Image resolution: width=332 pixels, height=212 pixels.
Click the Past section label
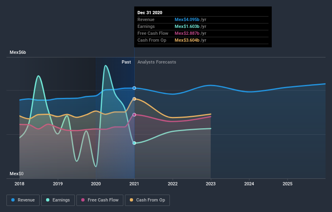pos(126,62)
